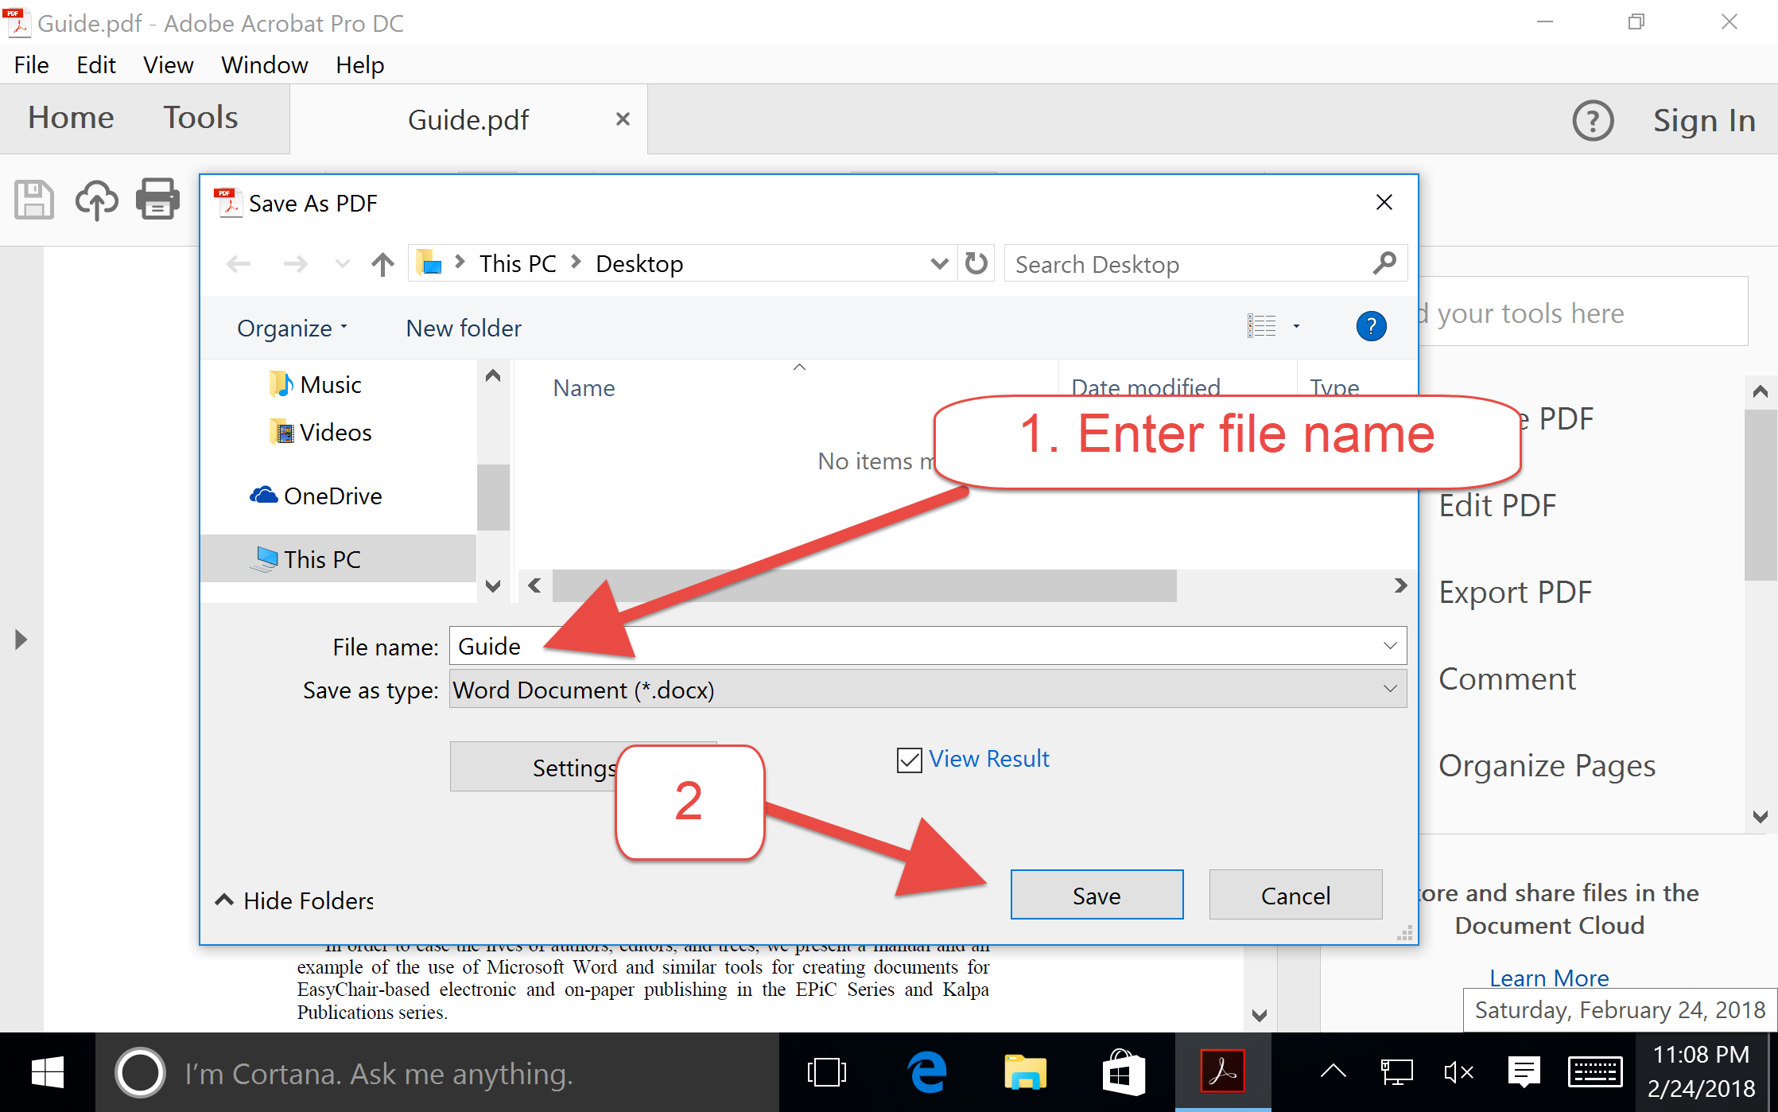Open the View menu
Image resolution: width=1778 pixels, height=1112 pixels.
tap(168, 64)
